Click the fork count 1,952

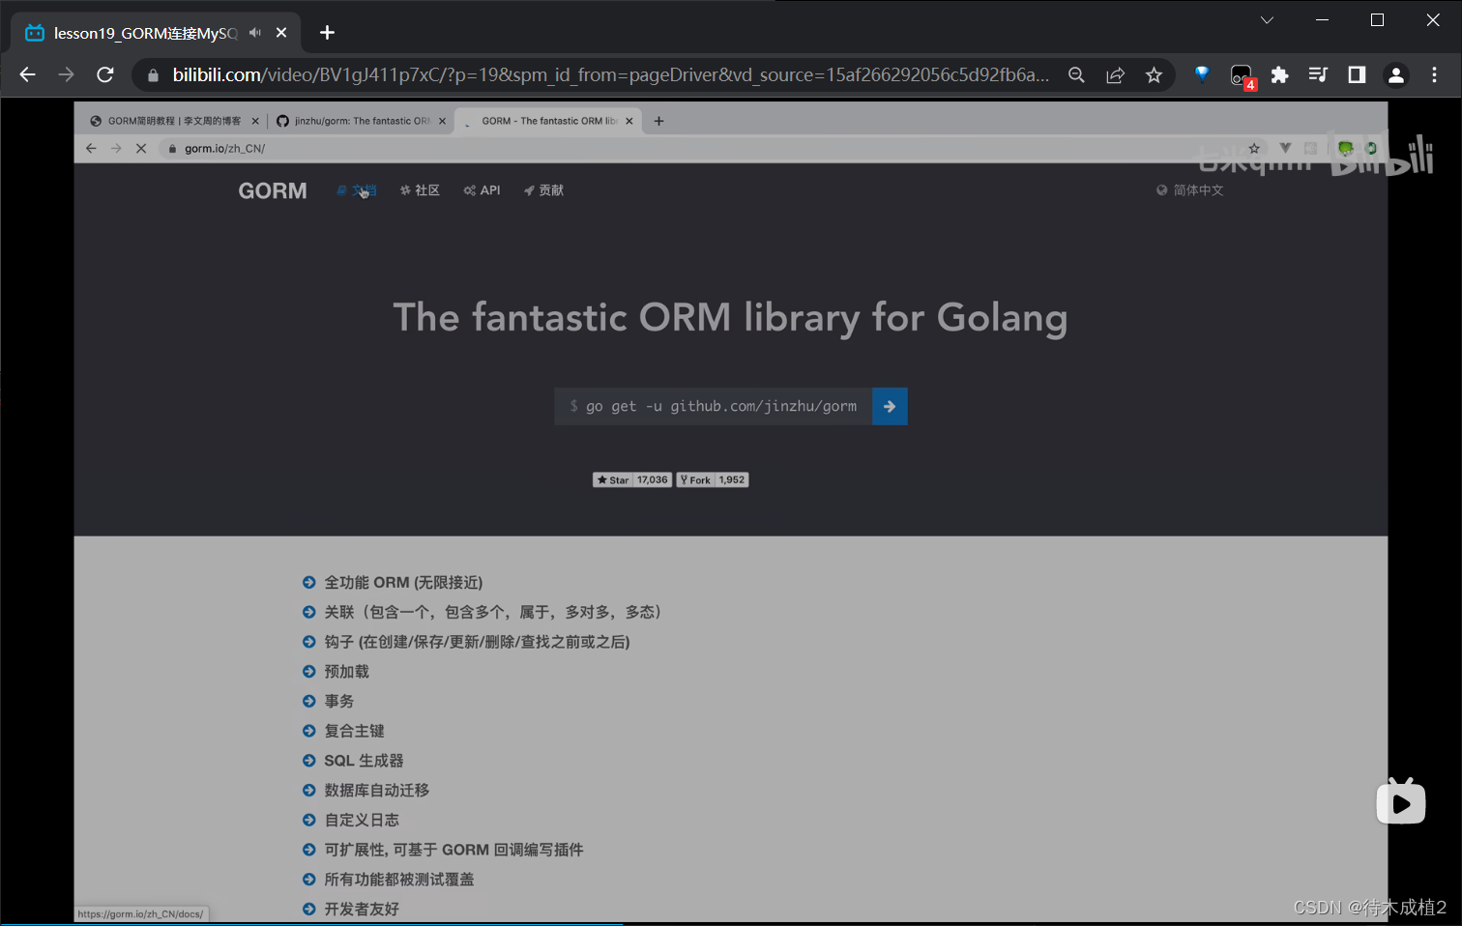pyautogui.click(x=732, y=479)
